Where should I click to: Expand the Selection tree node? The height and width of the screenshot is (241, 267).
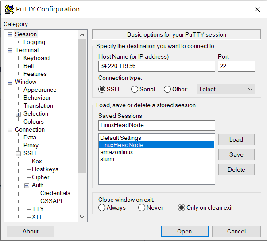[19, 114]
